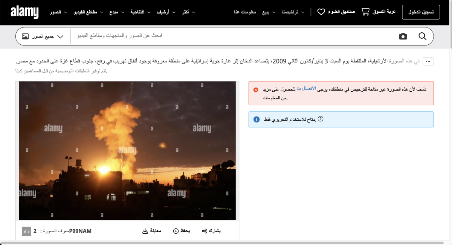
Task: Open search by image using the camera icon
Action: (x=403, y=36)
